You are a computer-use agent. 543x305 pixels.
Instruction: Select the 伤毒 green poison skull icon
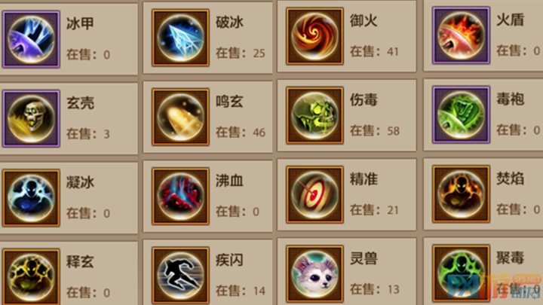[x=314, y=115]
